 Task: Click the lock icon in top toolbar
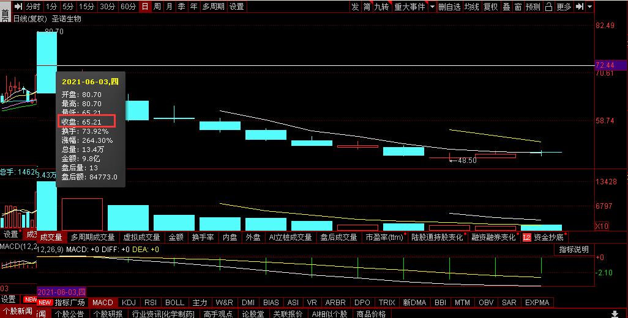click(x=548, y=6)
